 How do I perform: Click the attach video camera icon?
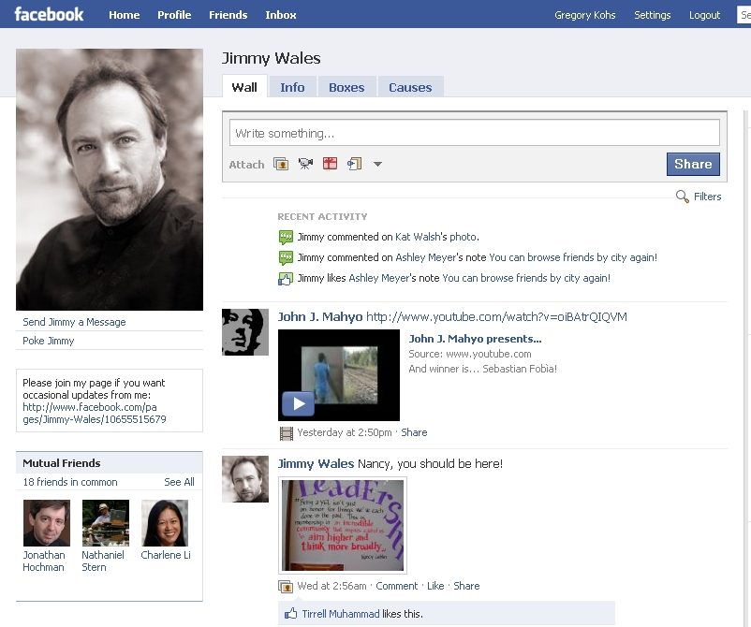coord(305,164)
